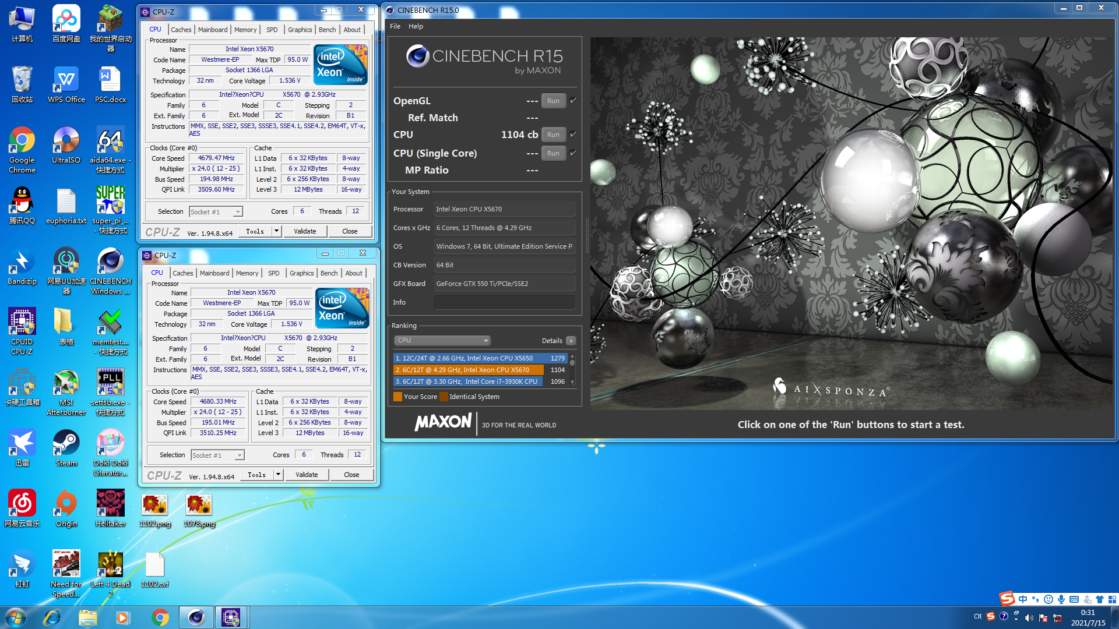The width and height of the screenshot is (1119, 629).
Task: Open the Bandizip desktop icon
Action: click(x=22, y=267)
